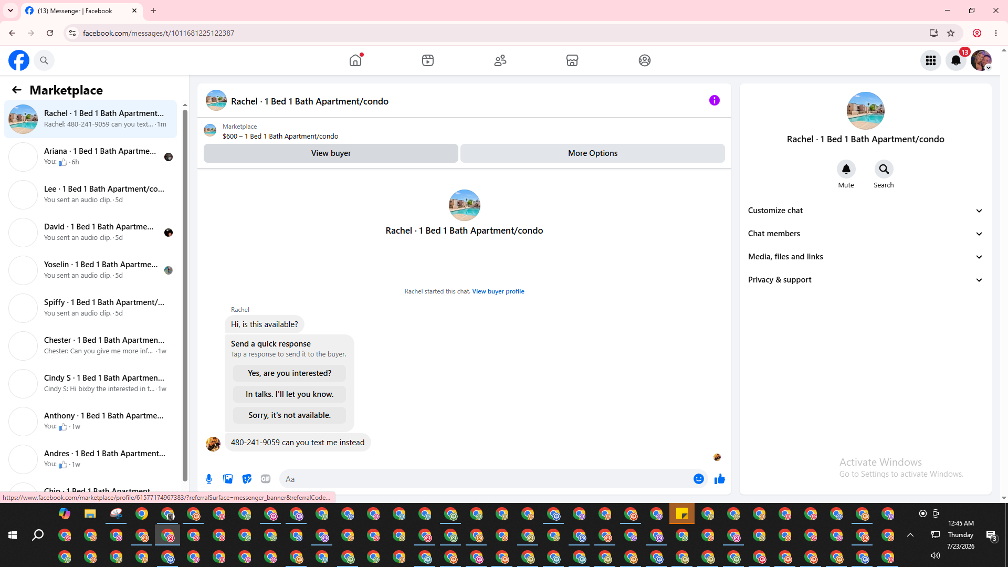Bookmark this page with the star
This screenshot has height=567, width=1008.
click(x=951, y=33)
